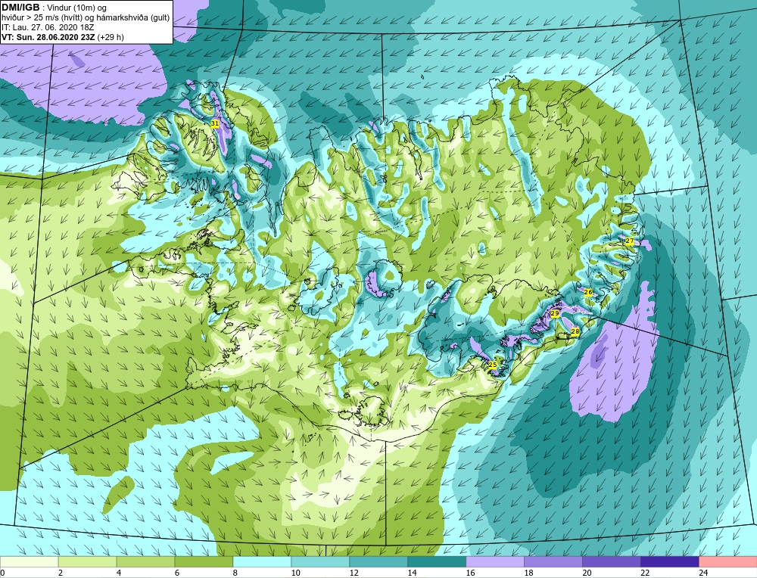Click the 2–4 m/s legend swatch

(87, 561)
